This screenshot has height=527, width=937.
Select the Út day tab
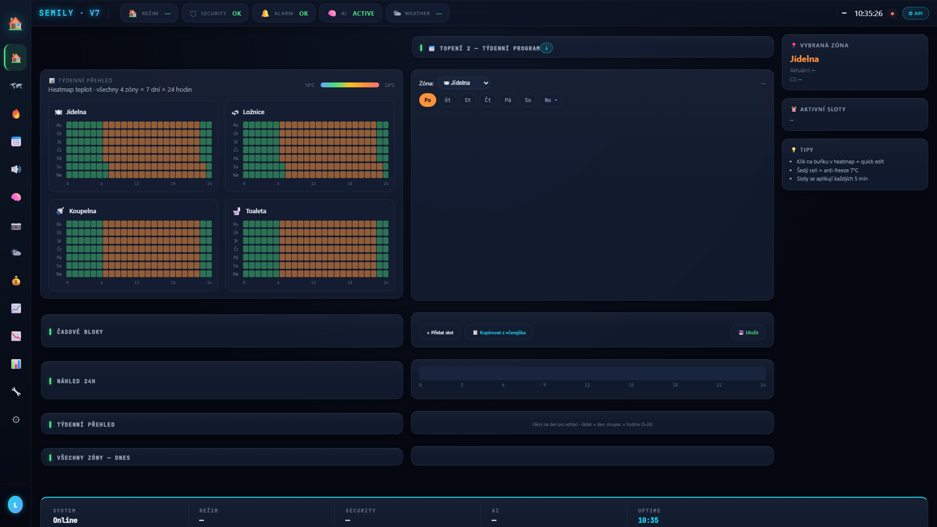(448, 100)
